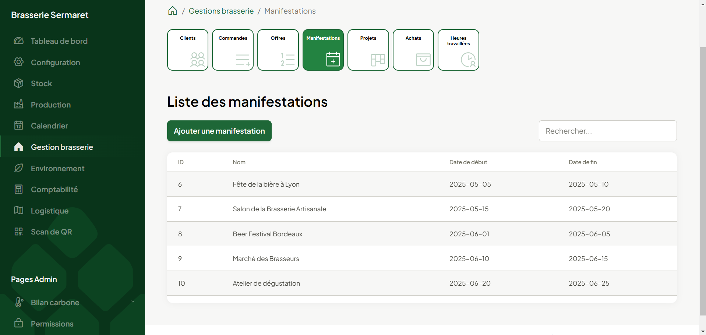Viewport: 706px width, 335px height.
Task: Open the Logistique map icon
Action: click(18, 210)
